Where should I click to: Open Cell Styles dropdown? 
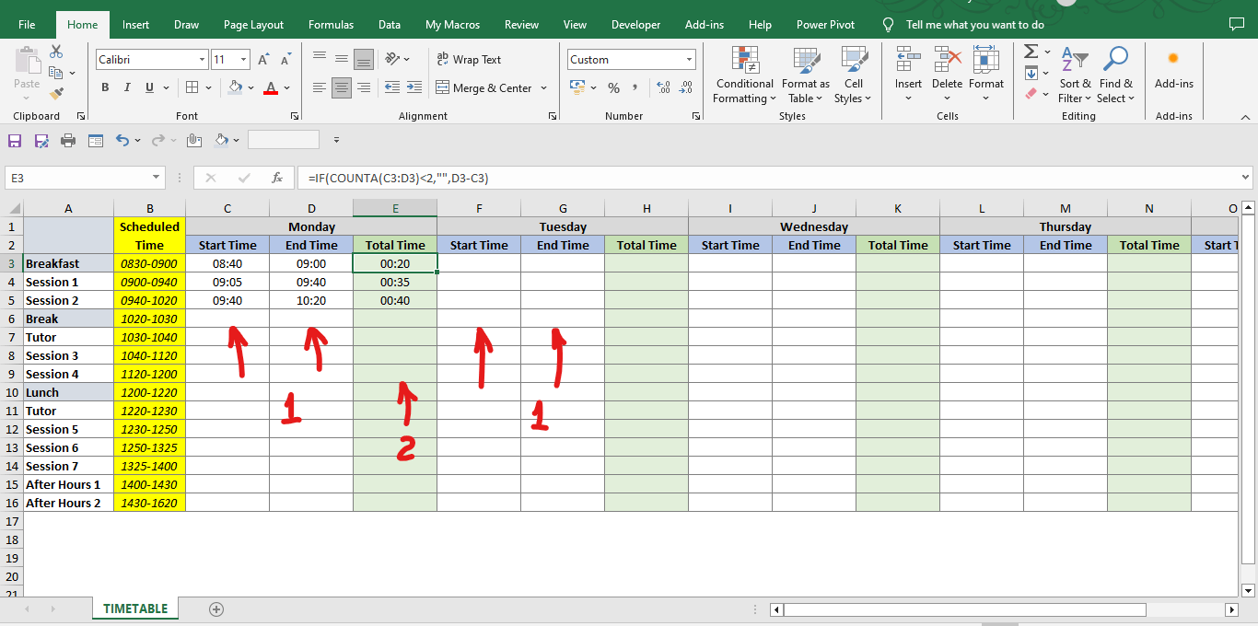[x=854, y=74]
